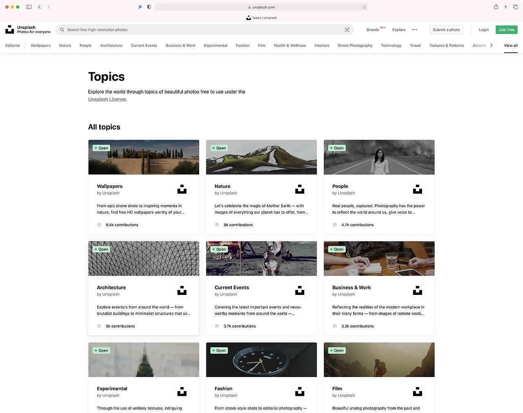Show Safari tab overview icon
The width and height of the screenshot is (523, 413).
point(515,7)
